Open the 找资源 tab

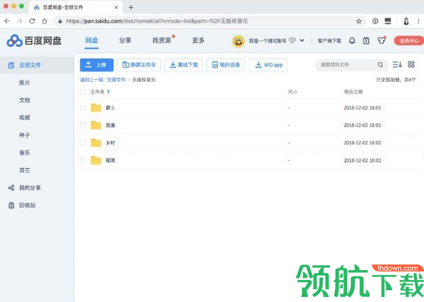pos(162,41)
